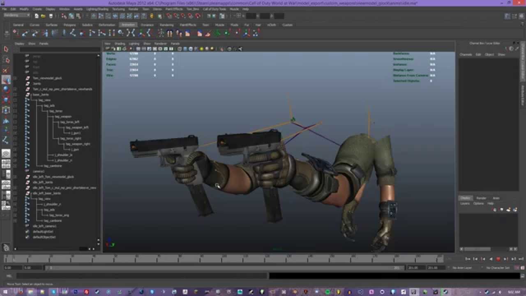This screenshot has height=296, width=526.
Task: Collapse the idle_left_base_Joints outliner node
Action: [x=15, y=193]
